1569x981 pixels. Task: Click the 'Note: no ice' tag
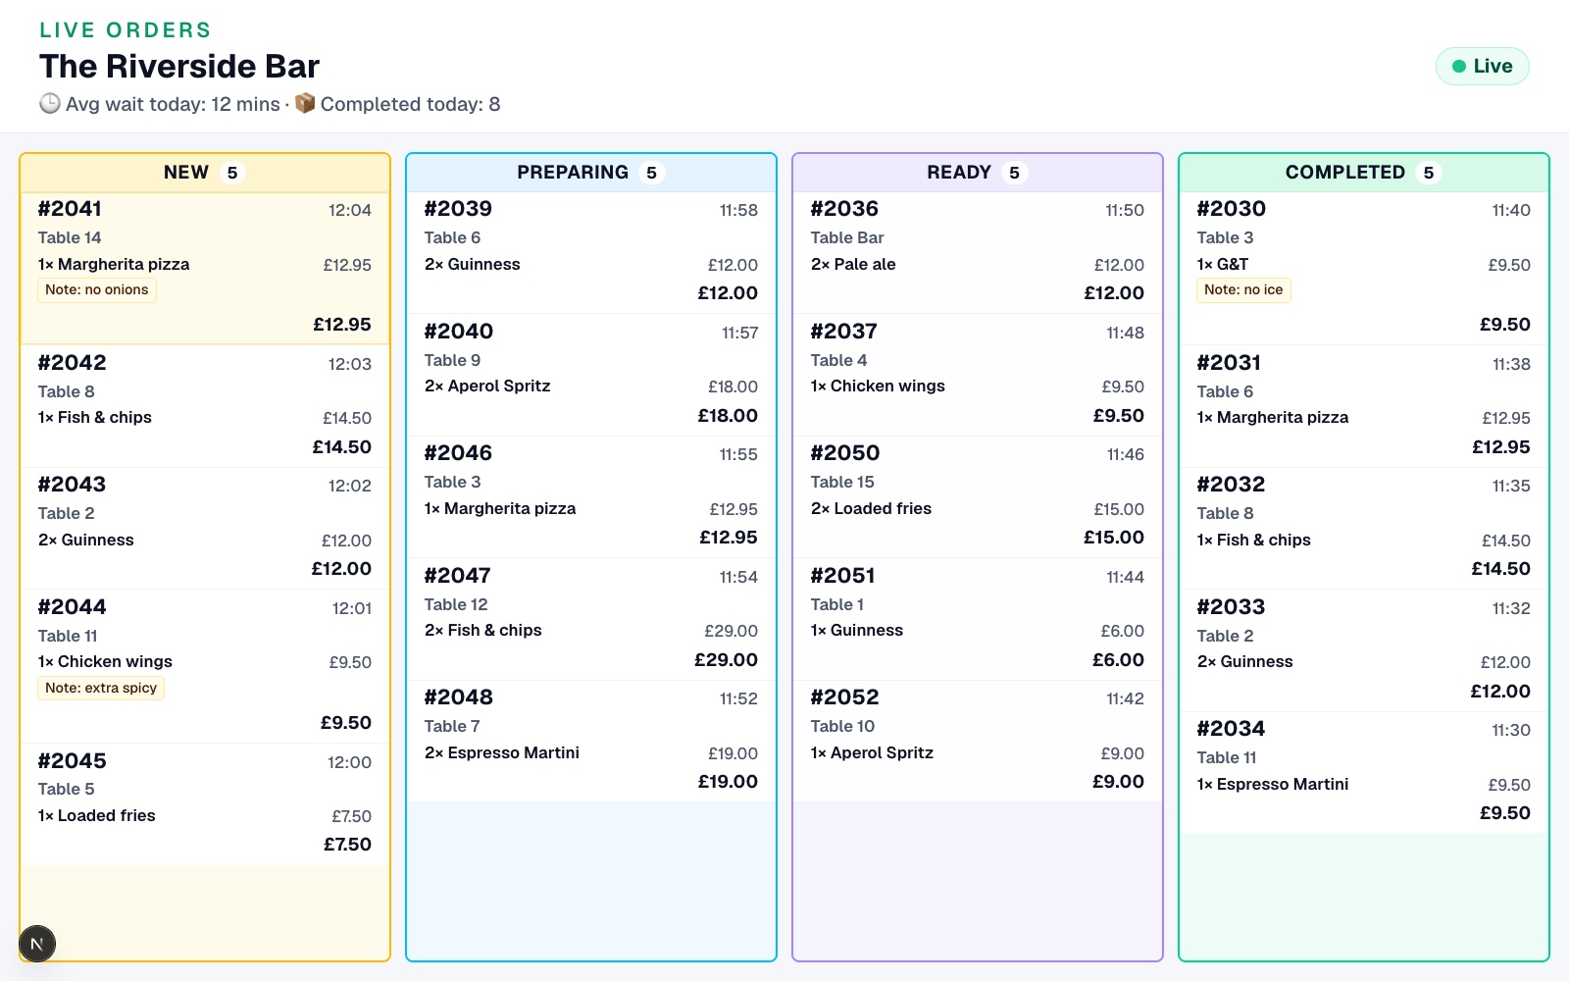(1243, 290)
